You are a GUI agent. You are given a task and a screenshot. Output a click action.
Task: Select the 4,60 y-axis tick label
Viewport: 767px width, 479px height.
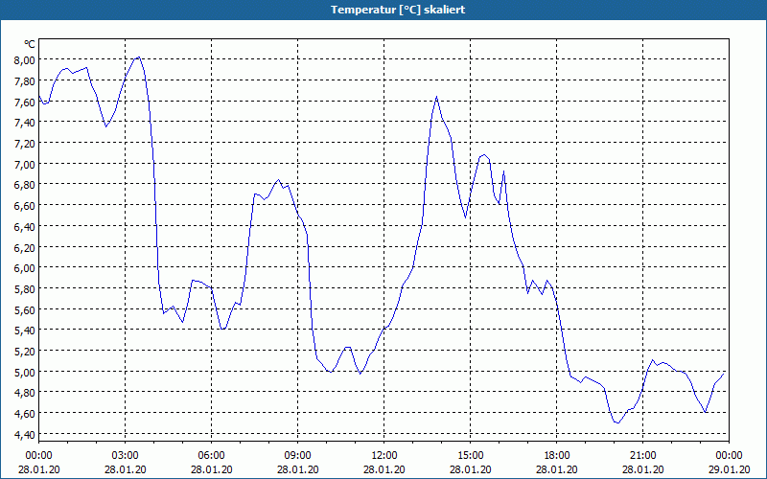click(25, 414)
